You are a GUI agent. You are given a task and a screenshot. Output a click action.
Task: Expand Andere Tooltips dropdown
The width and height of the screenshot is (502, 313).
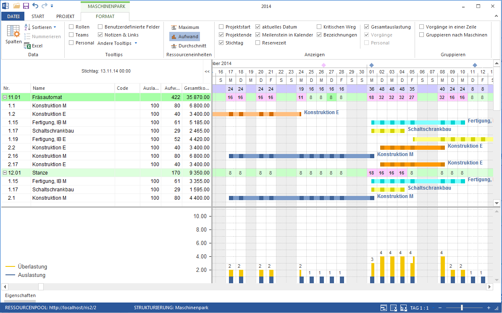pyautogui.click(x=117, y=43)
